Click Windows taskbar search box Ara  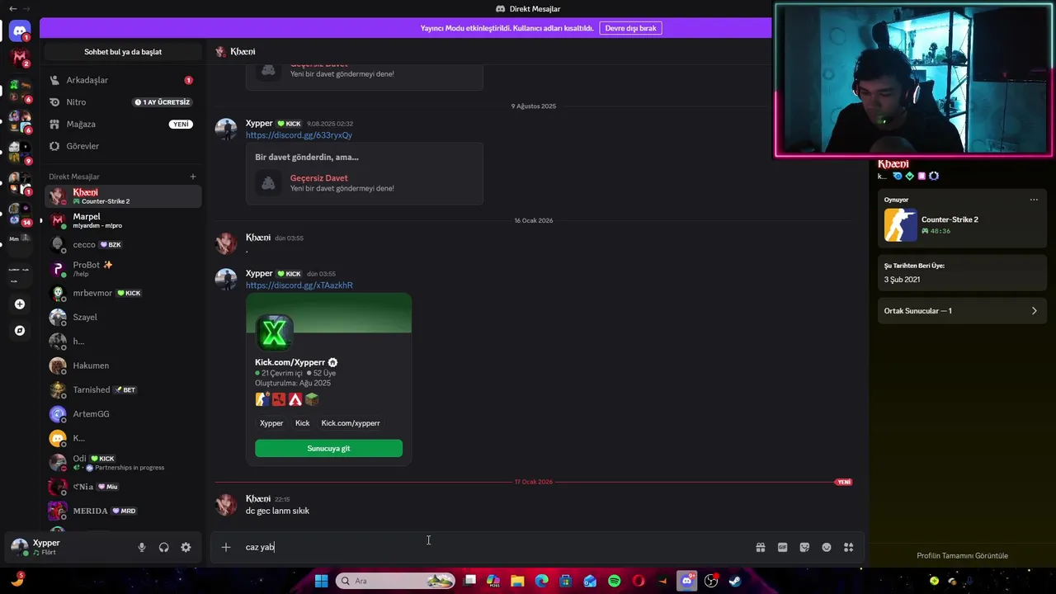pyautogui.click(x=396, y=581)
